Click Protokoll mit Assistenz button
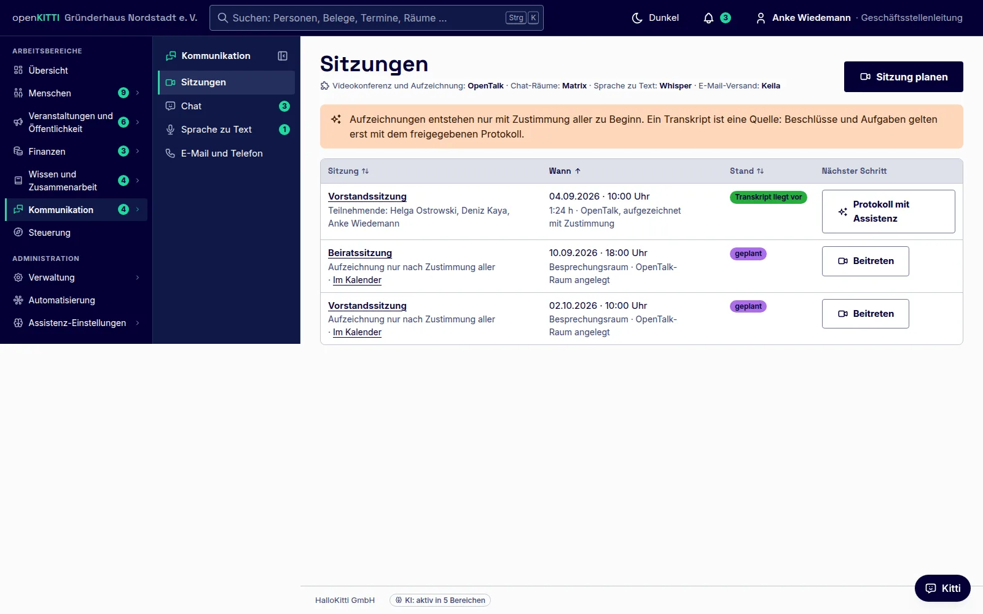Viewport: 983px width, 614px height. [888, 211]
